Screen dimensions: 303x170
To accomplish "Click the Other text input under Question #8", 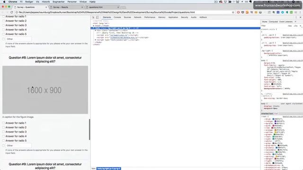I will [18, 146].
